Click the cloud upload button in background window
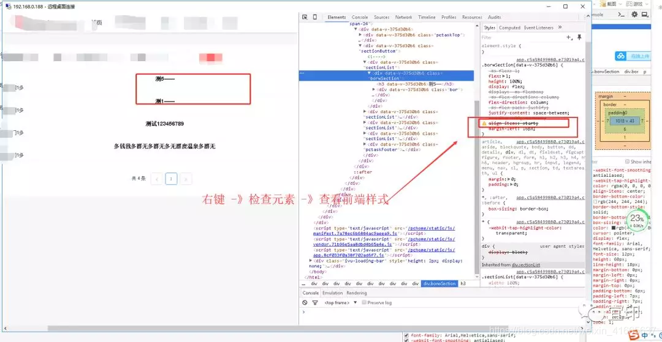Image resolution: width=662 pixels, height=342 pixels. 632,56
